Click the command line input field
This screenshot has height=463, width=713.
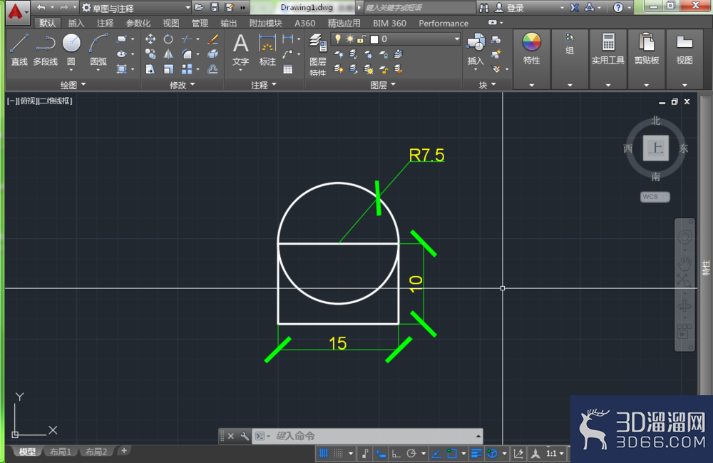click(x=373, y=436)
